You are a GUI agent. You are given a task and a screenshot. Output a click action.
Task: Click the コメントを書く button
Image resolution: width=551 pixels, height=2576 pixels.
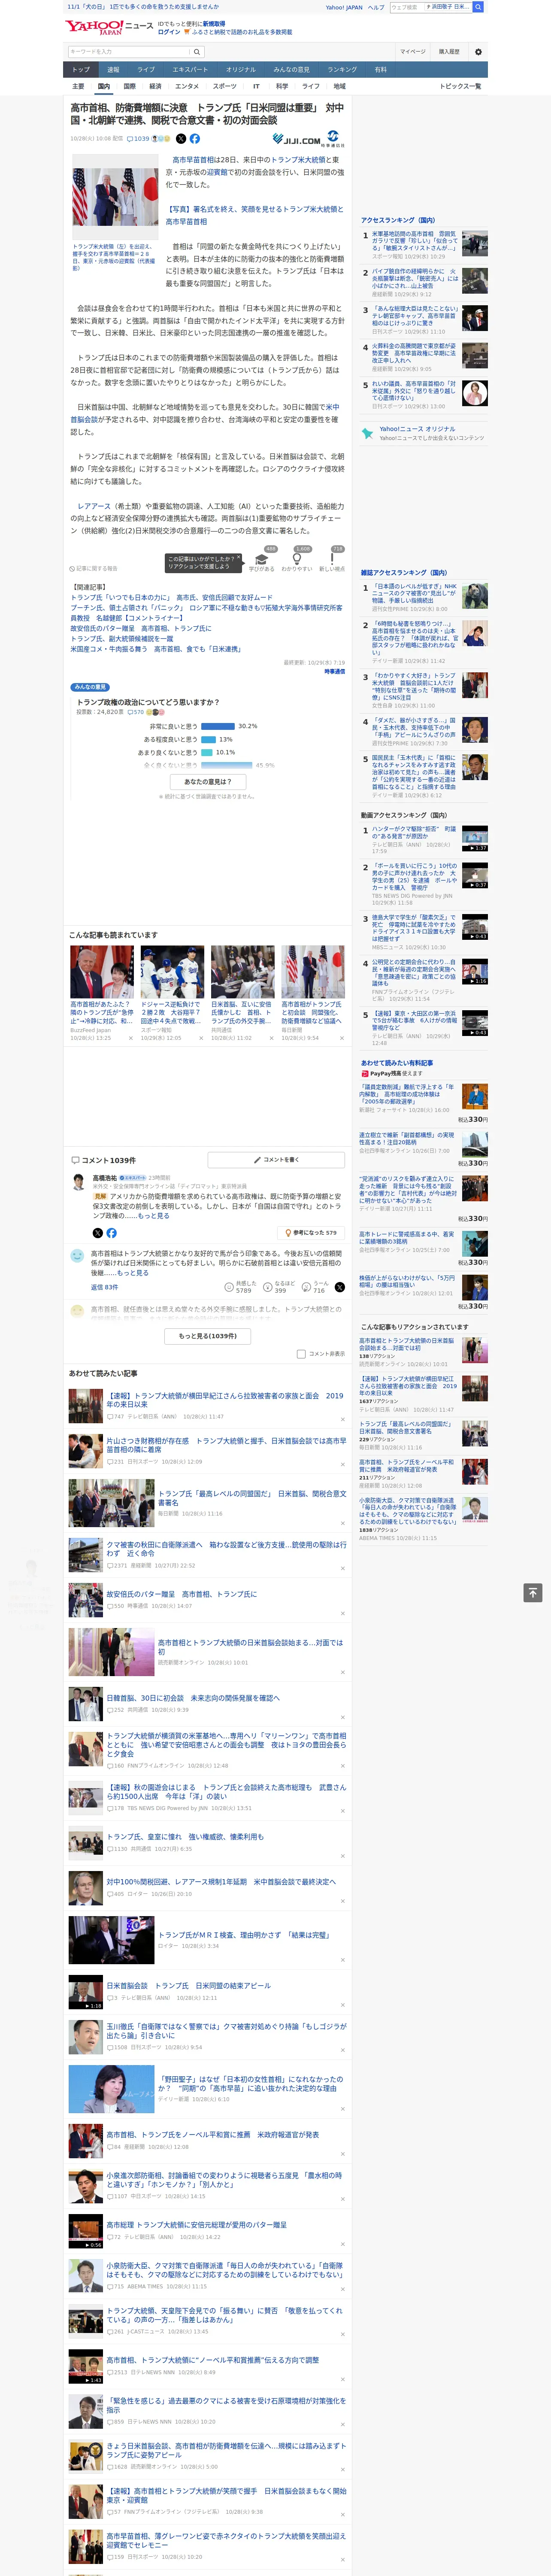276,1159
